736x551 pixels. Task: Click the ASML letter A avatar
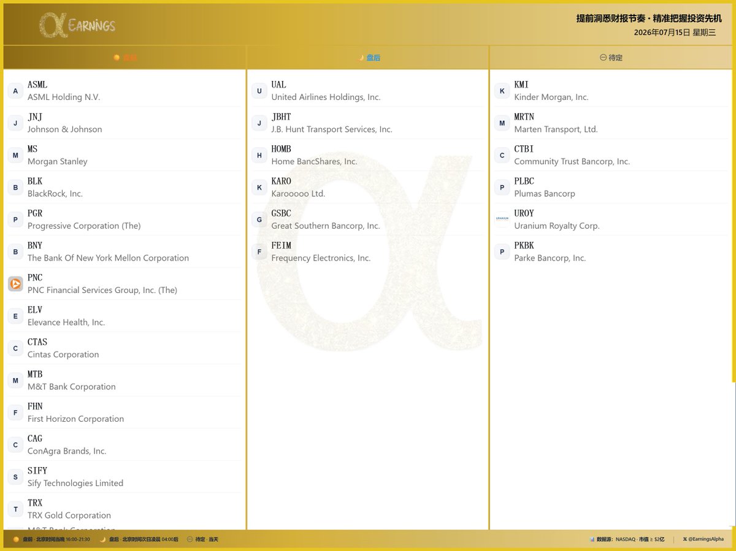tap(15, 91)
